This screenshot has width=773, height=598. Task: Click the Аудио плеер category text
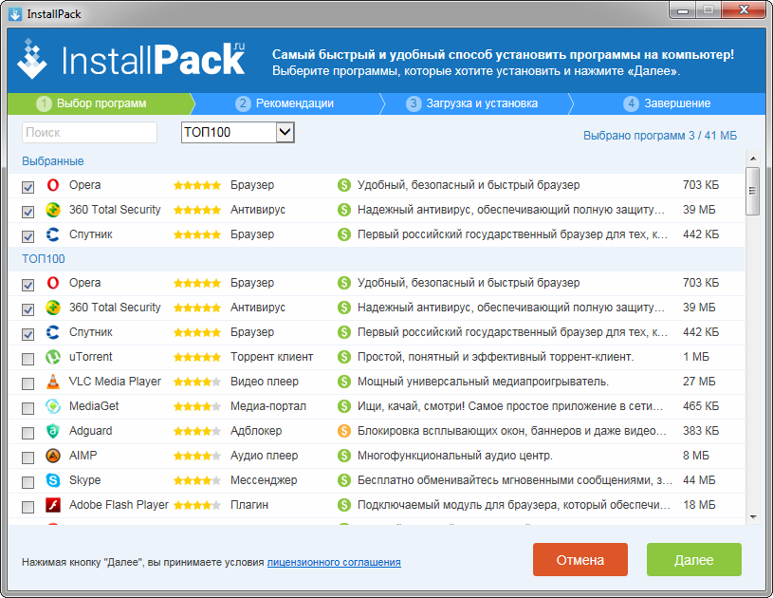tap(265, 456)
